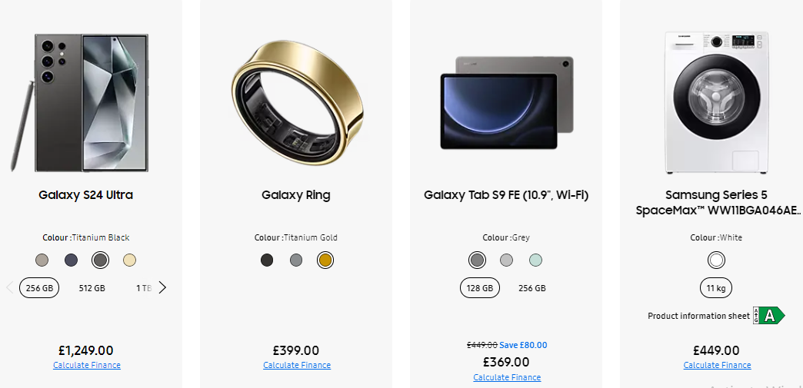Open the Galaxy Tab S9 FE title link

click(x=506, y=195)
